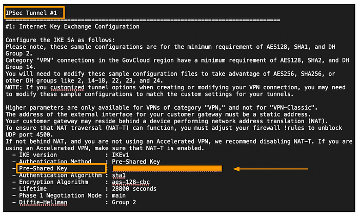Viewport: 359px width, 216px height.
Task: Click the aes-128-cbc encryption value
Action: point(131,182)
